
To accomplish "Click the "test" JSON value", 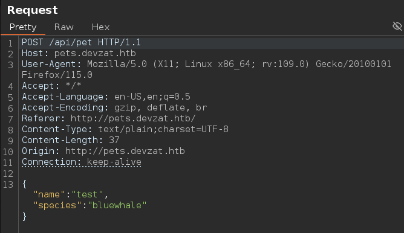I will [87, 194].
